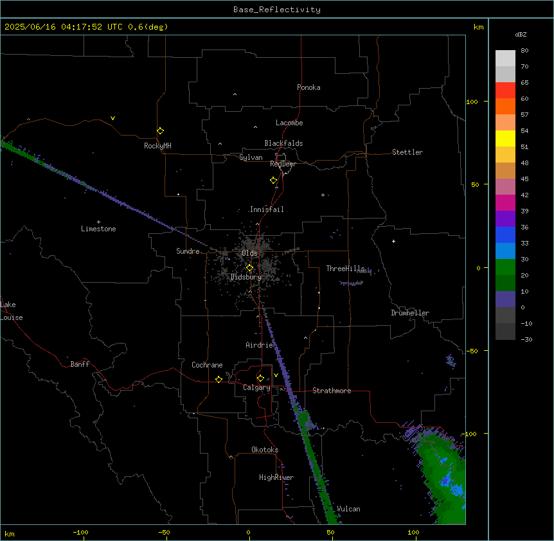The height and width of the screenshot is (541, 554).
Task: Select the Limestone label
Action: click(x=98, y=229)
